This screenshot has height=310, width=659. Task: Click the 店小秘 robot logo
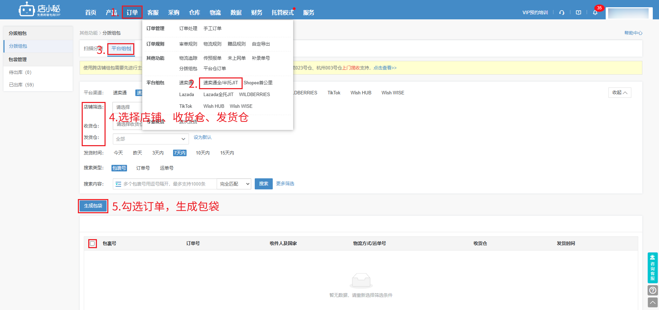pyautogui.click(x=39, y=9)
